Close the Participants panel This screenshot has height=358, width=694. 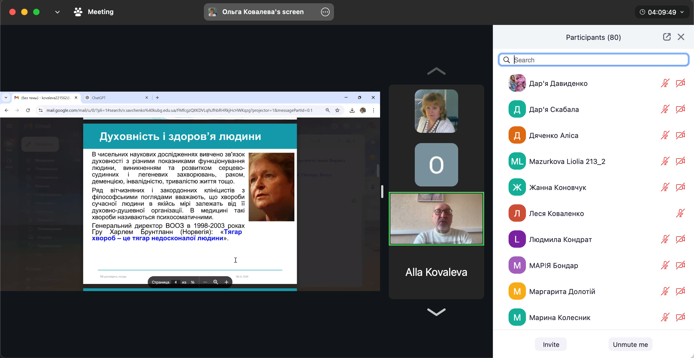[681, 37]
